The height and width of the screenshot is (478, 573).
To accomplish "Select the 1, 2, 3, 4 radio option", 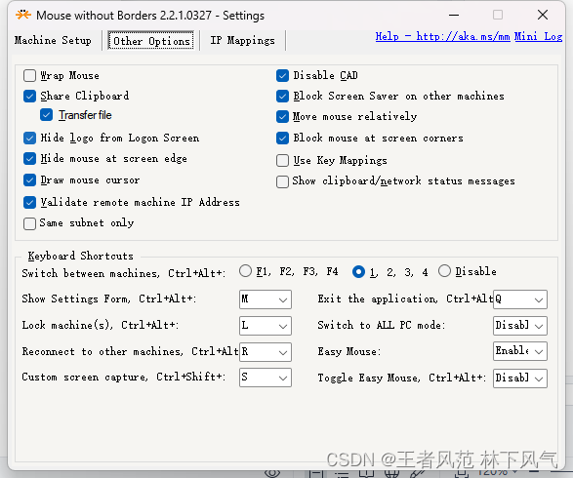I will pyautogui.click(x=358, y=272).
